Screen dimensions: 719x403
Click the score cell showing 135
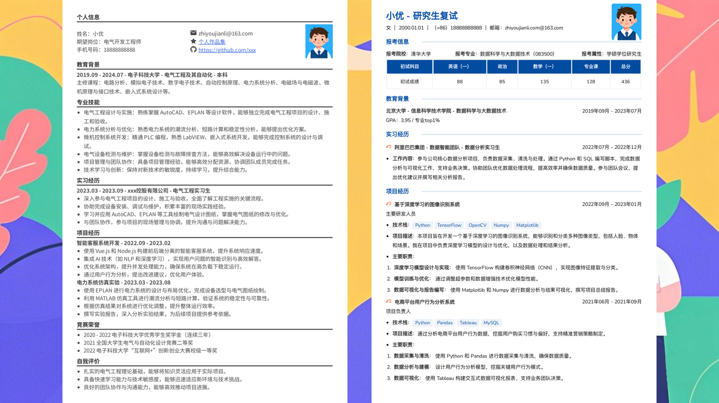544,82
